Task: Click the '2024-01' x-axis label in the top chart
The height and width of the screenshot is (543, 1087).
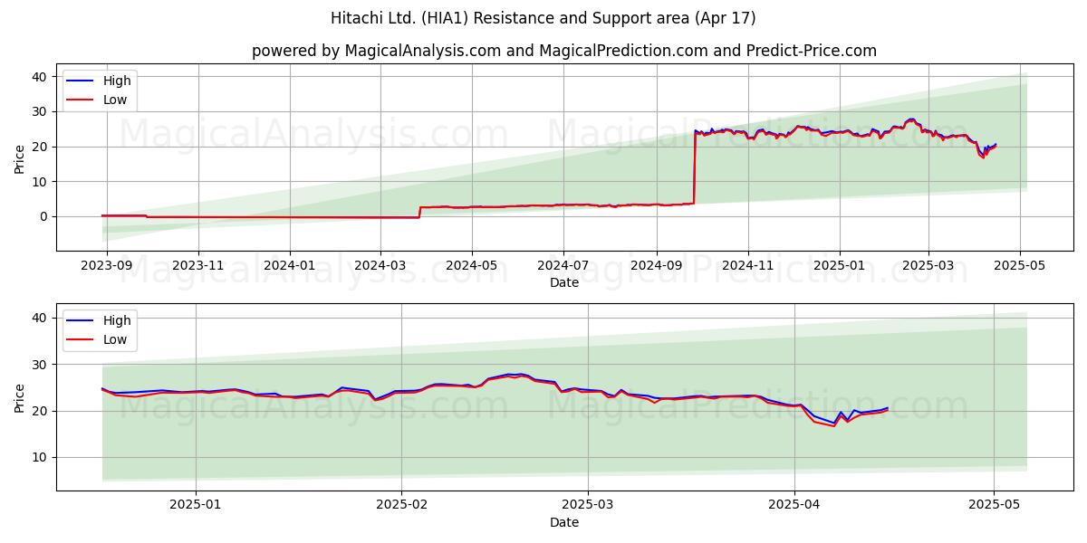Action: 290,265
